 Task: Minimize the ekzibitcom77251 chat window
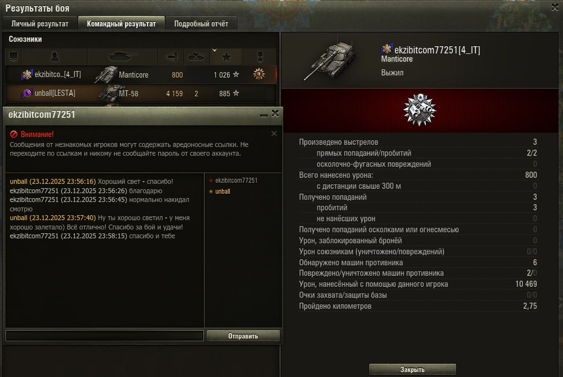coord(263,114)
